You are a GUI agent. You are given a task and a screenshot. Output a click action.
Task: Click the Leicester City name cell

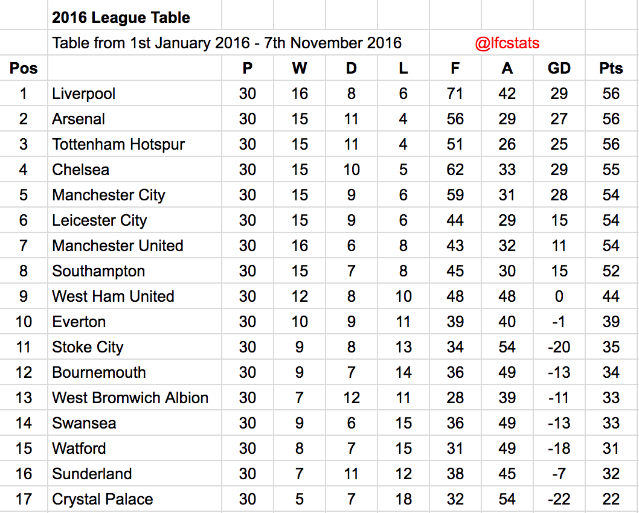tap(135, 220)
